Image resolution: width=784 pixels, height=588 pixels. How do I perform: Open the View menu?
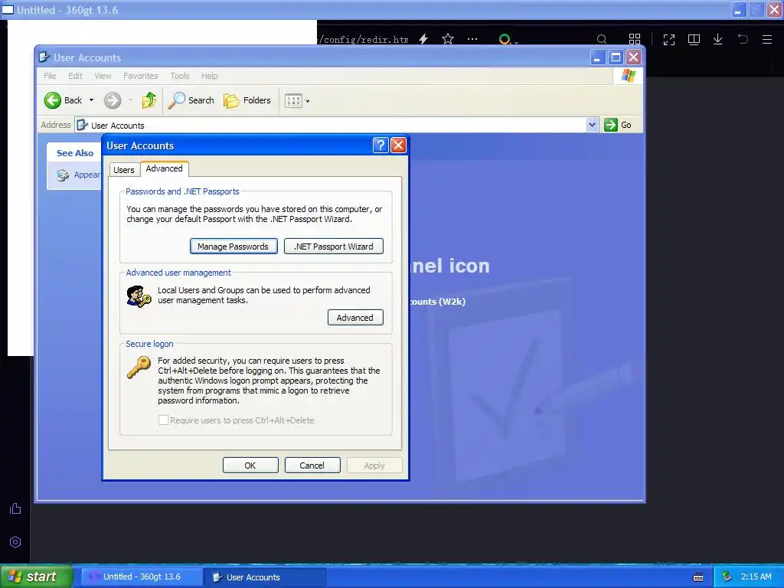coord(103,76)
